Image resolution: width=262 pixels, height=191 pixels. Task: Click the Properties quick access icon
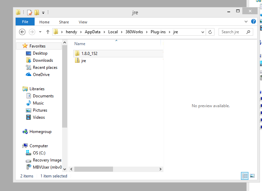click(x=30, y=12)
